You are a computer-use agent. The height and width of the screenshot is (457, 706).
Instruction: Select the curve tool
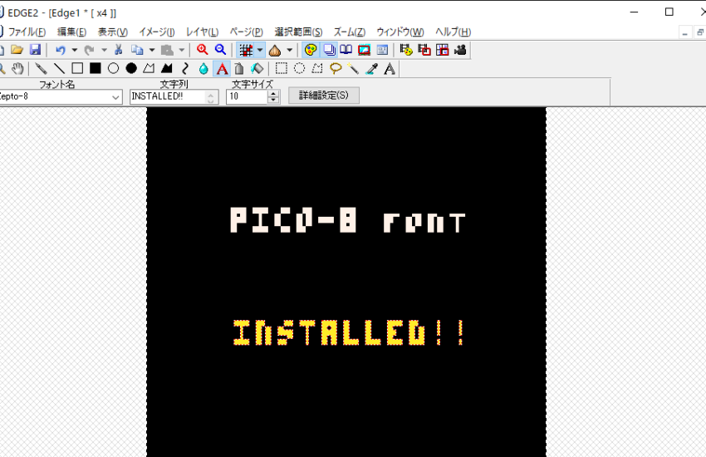pyautogui.click(x=185, y=68)
